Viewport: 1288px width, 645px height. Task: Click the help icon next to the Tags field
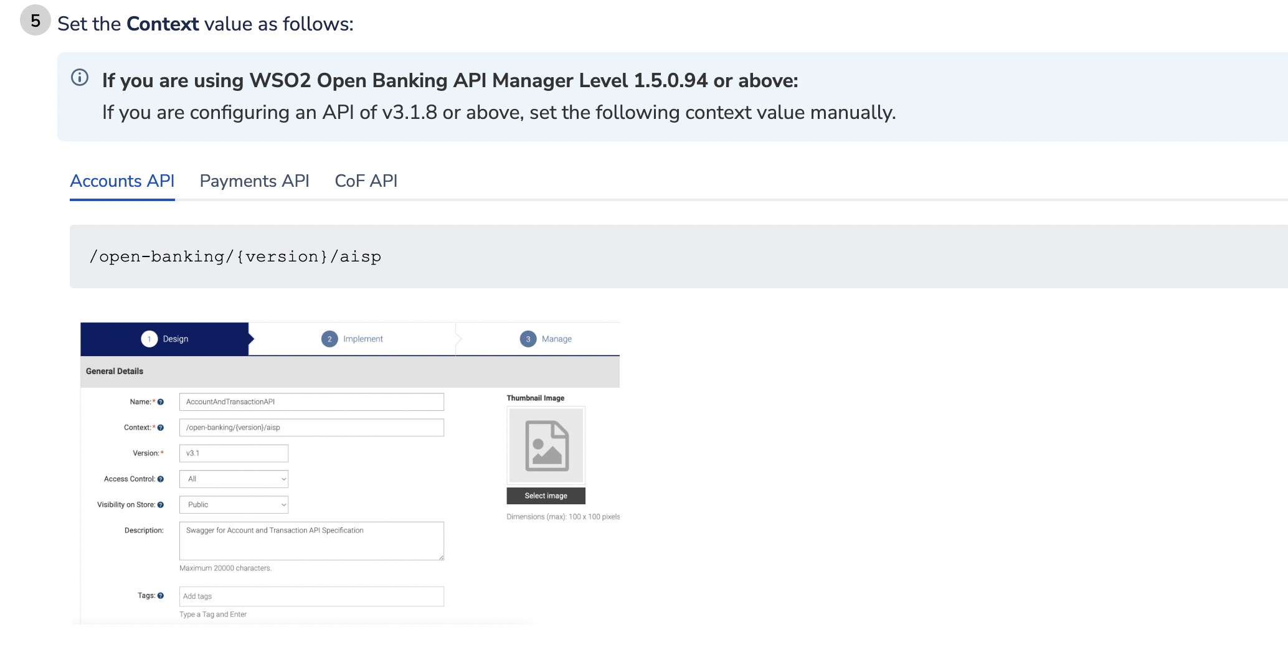[x=161, y=596]
